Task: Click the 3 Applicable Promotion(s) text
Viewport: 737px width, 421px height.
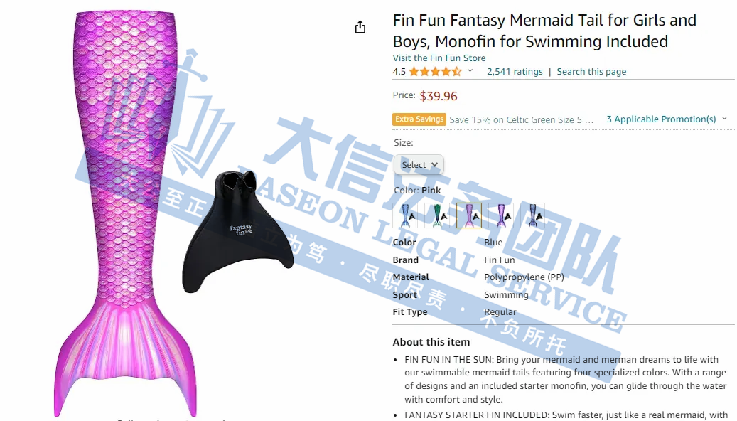Action: (661, 119)
